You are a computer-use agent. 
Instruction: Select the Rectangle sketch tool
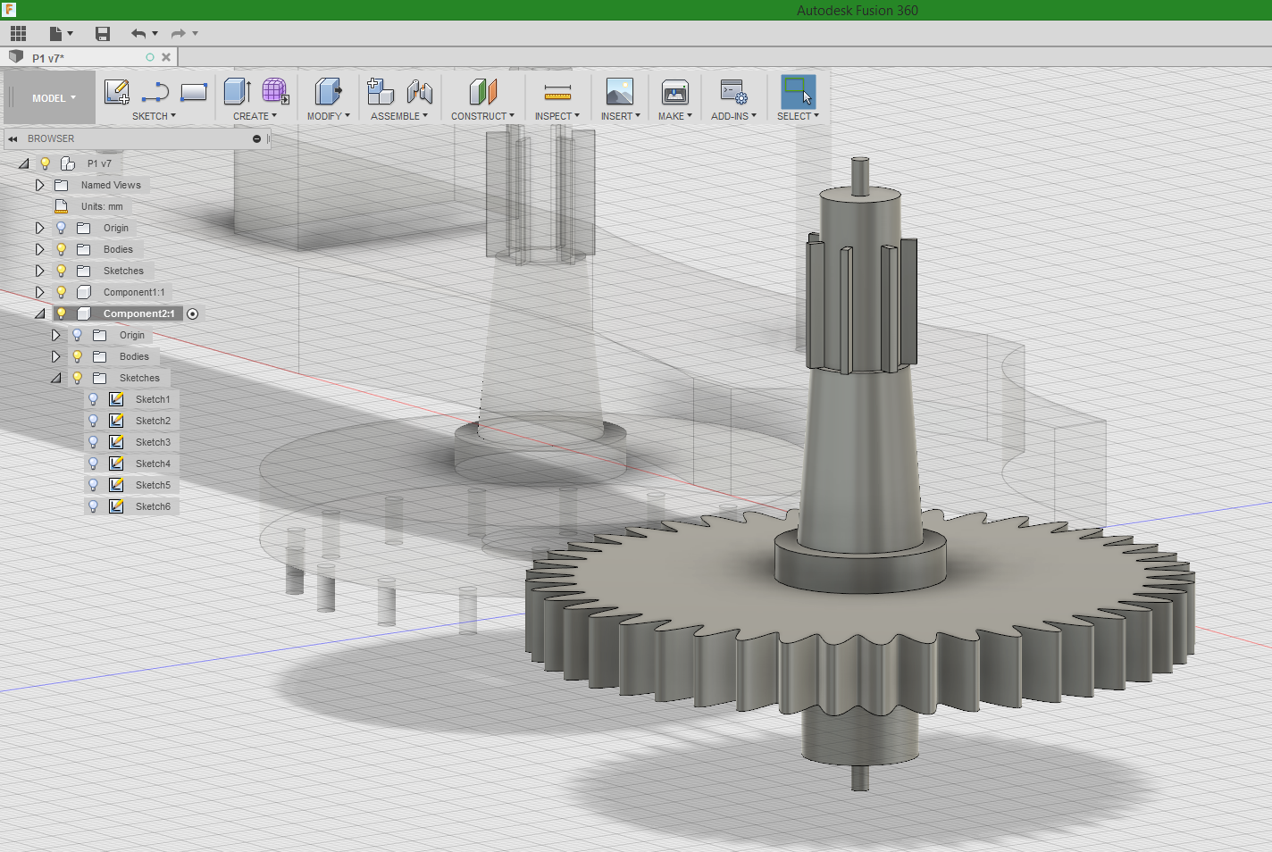pos(194,92)
